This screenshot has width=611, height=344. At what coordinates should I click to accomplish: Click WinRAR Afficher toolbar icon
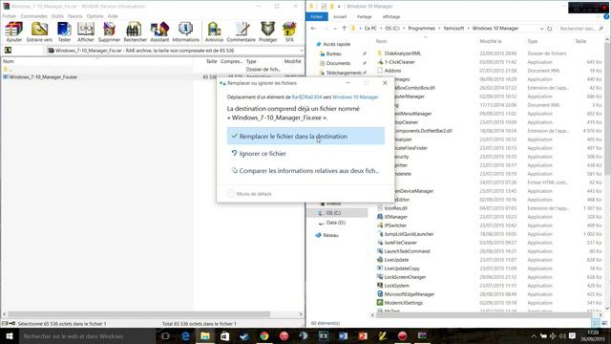86,32
